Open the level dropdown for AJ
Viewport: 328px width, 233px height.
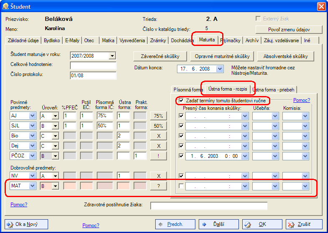click(x=55, y=116)
